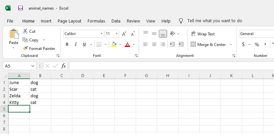Expand the Paste options arrow
This screenshot has width=274, height=138.
coord(14,48)
